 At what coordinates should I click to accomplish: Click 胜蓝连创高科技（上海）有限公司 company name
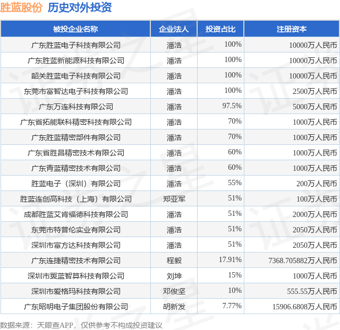(75, 199)
